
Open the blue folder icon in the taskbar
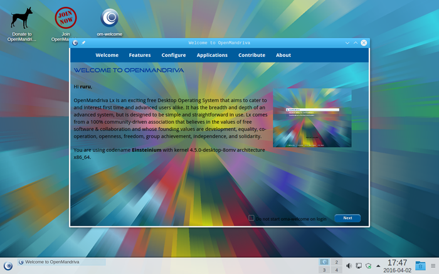420,265
